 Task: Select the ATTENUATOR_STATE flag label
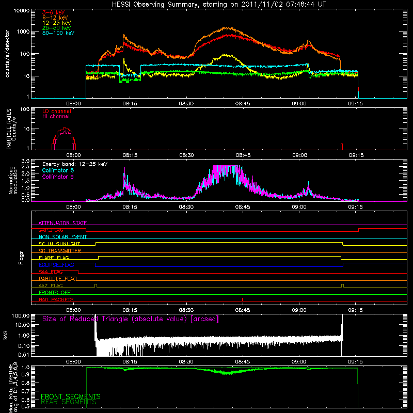click(62, 223)
